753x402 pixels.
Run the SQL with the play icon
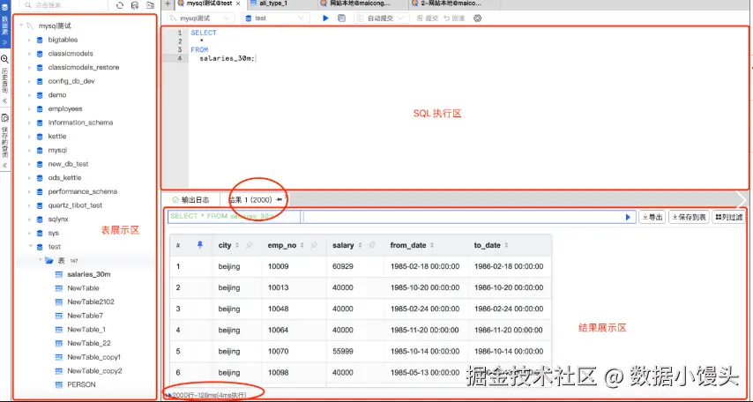pyautogui.click(x=325, y=19)
